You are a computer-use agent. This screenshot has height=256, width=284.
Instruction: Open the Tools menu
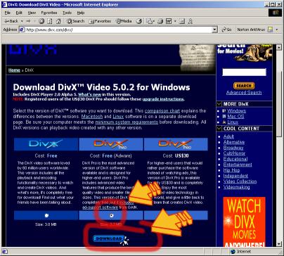tap(67, 13)
